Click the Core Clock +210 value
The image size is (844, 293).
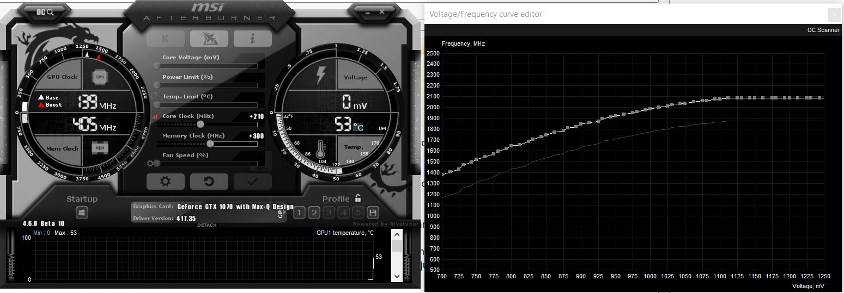(x=256, y=116)
